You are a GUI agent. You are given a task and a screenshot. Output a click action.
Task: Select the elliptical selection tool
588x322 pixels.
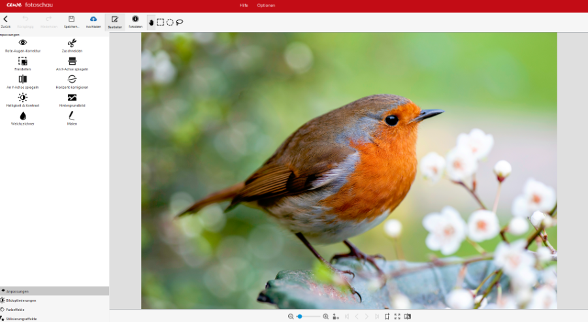(x=170, y=22)
